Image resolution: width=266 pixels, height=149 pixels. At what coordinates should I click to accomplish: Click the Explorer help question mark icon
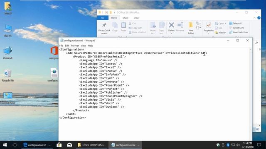click(259, 18)
